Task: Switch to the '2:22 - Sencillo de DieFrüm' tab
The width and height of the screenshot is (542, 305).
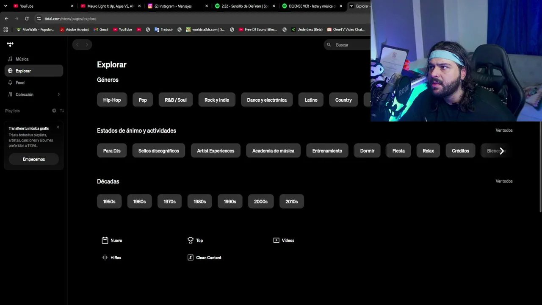Action: (x=245, y=6)
